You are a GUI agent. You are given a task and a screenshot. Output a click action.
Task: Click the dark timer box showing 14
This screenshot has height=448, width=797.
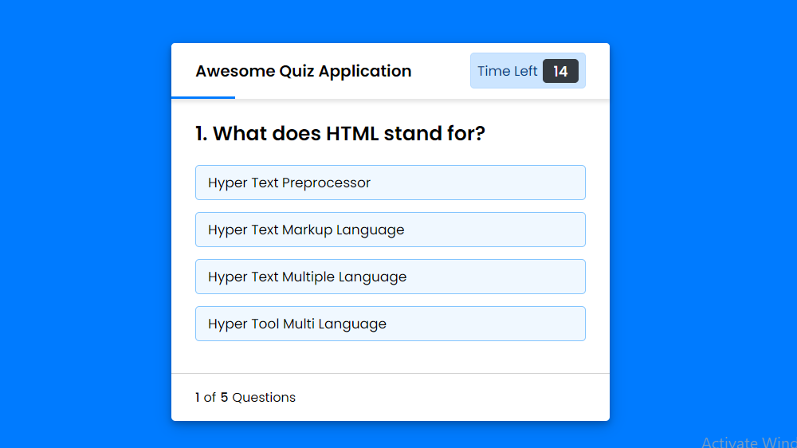pos(560,71)
